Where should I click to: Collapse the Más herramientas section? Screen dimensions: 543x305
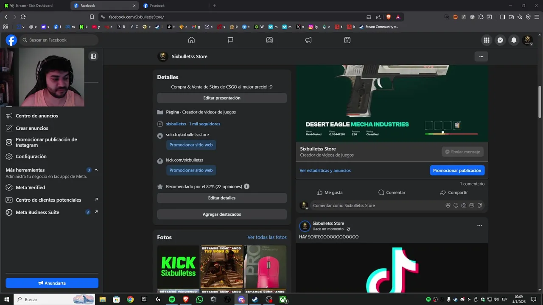96,170
